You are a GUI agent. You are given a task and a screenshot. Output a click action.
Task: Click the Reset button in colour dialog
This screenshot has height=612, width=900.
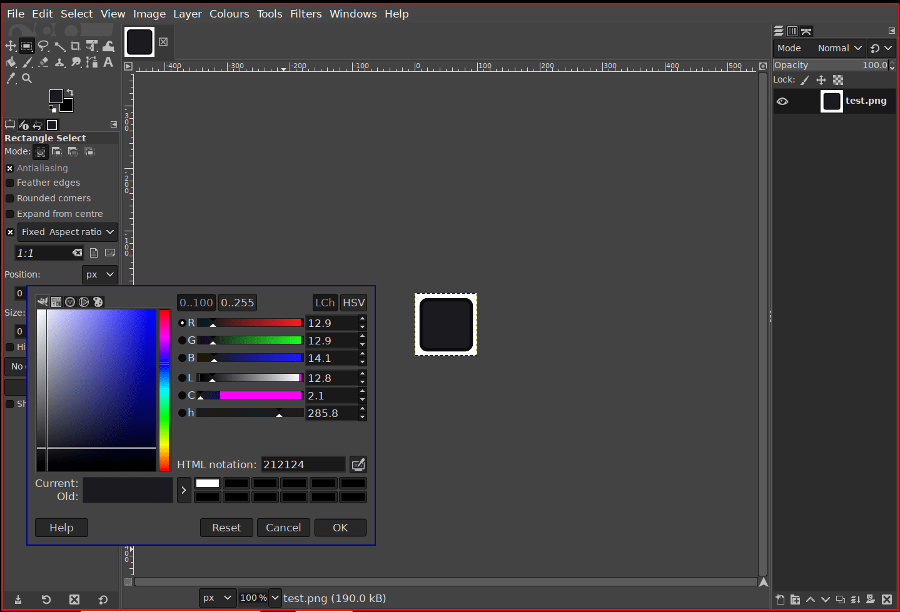(x=226, y=528)
